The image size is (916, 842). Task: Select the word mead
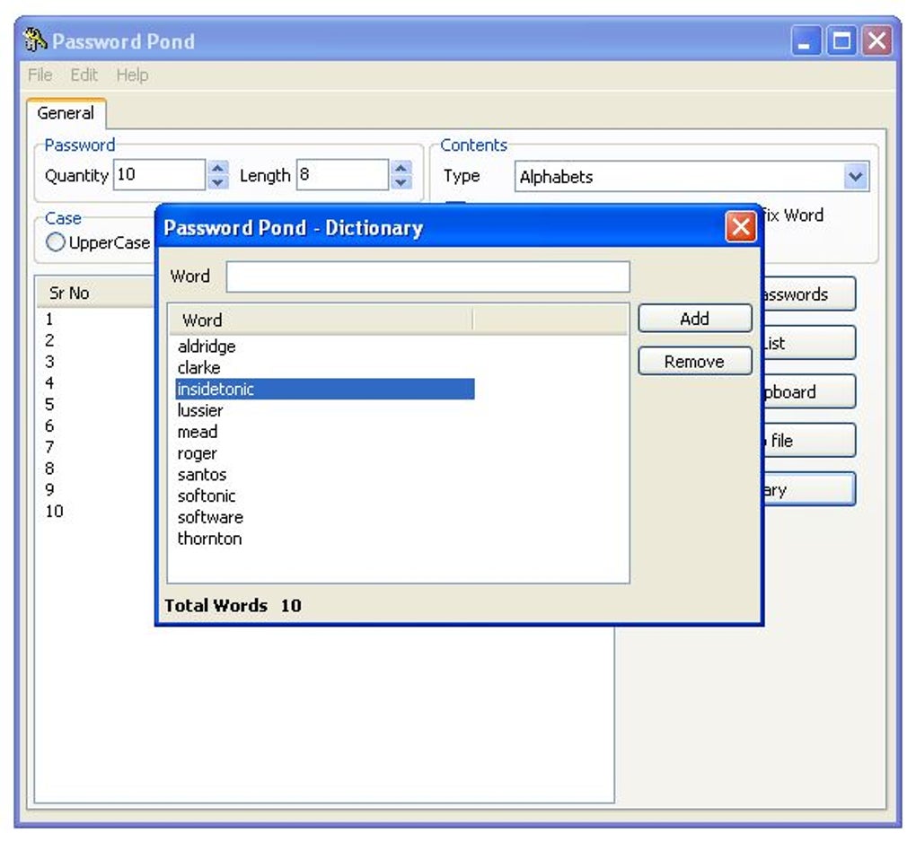point(198,432)
